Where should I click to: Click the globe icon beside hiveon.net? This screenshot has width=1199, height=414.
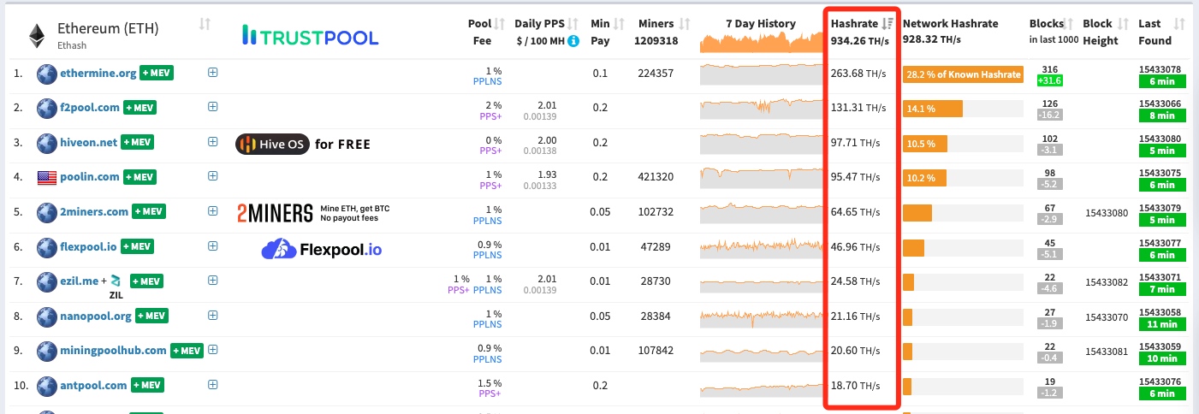[x=46, y=143]
